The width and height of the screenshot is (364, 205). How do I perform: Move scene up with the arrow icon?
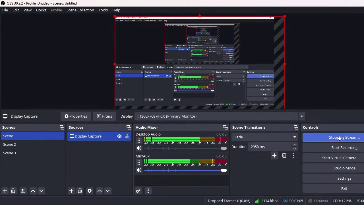tap(33, 191)
